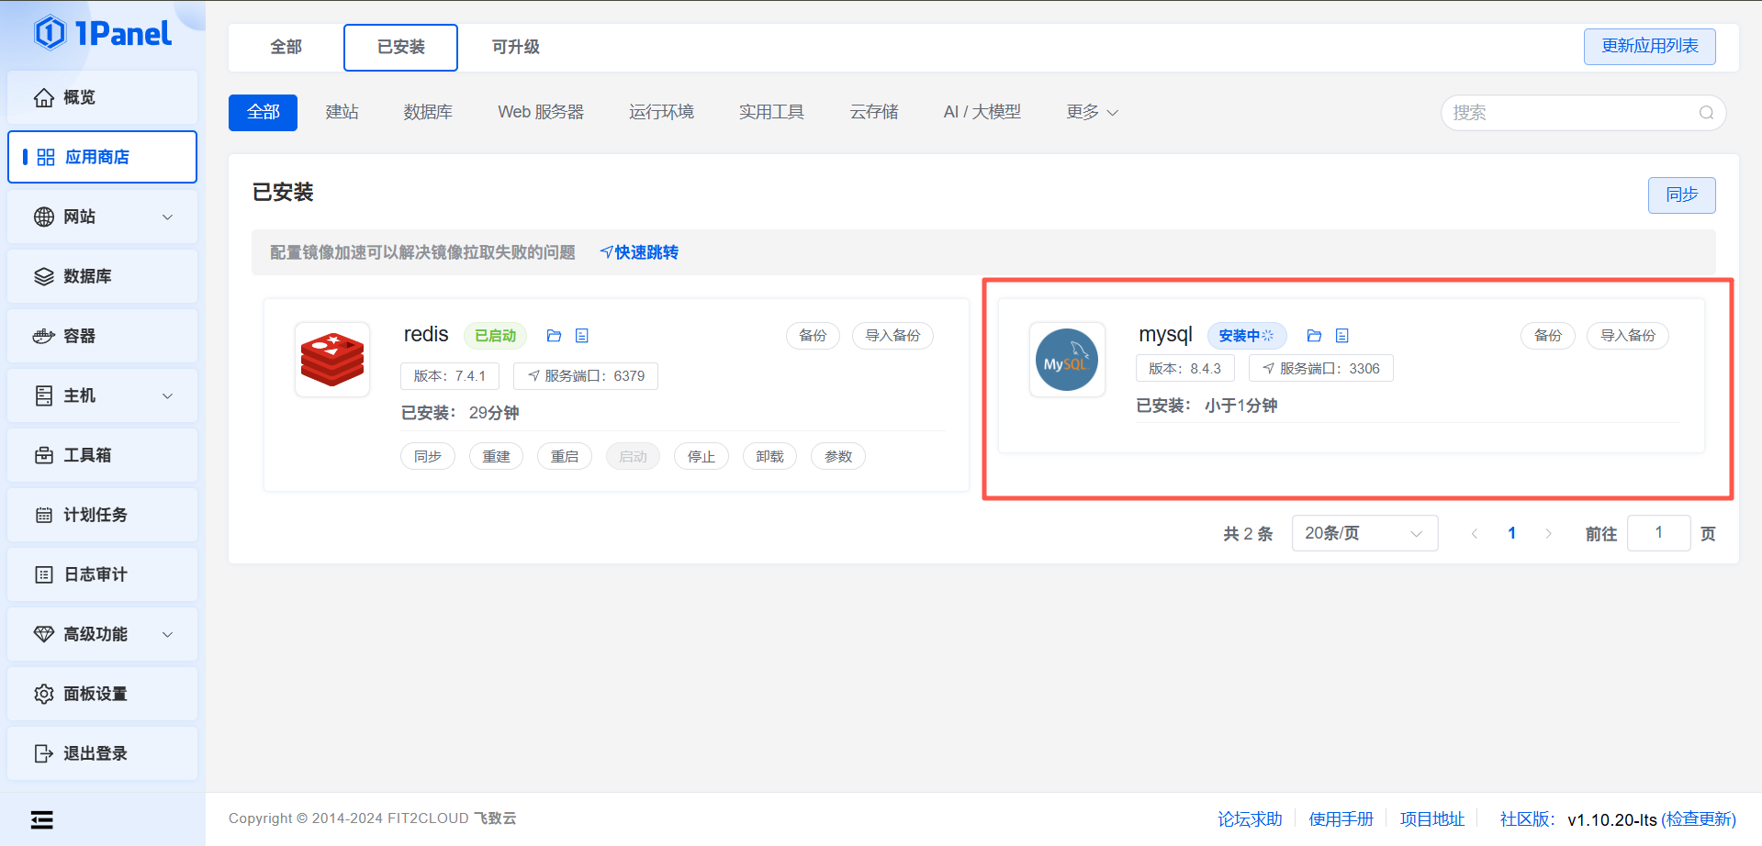
Task: Filter apps by AI / 大模型 category
Action: pos(982,112)
